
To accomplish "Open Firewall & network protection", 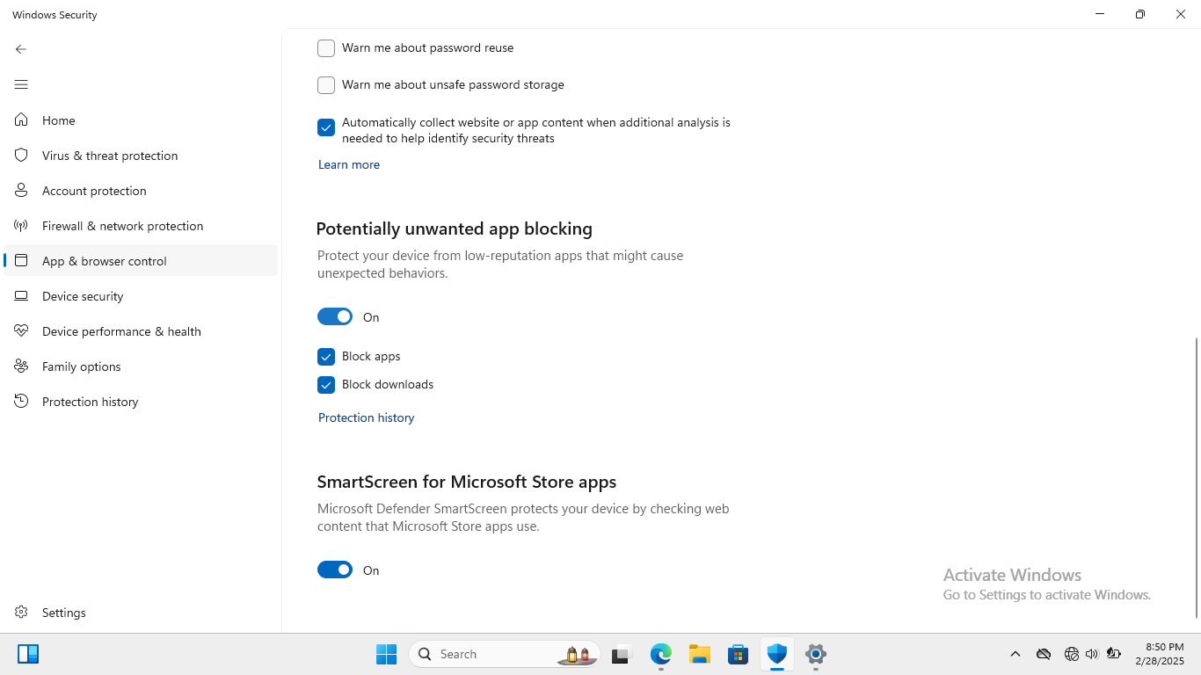I will click(122, 226).
